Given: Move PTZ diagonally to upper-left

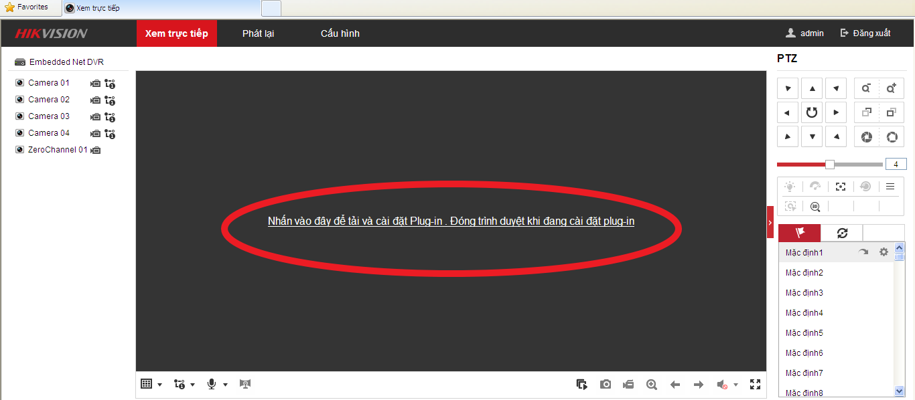Looking at the screenshot, I should [788, 88].
